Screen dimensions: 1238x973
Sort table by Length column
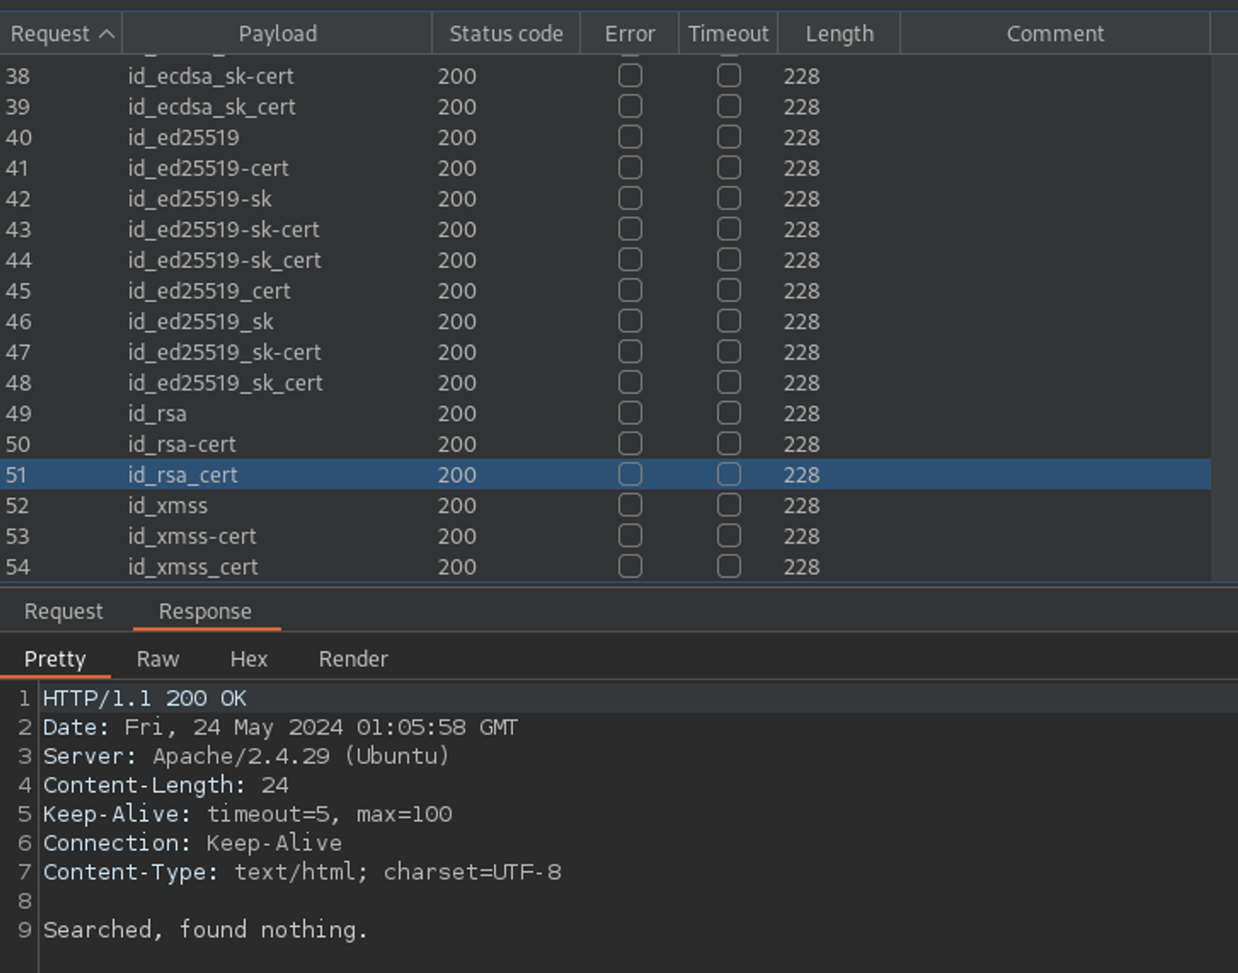click(839, 34)
